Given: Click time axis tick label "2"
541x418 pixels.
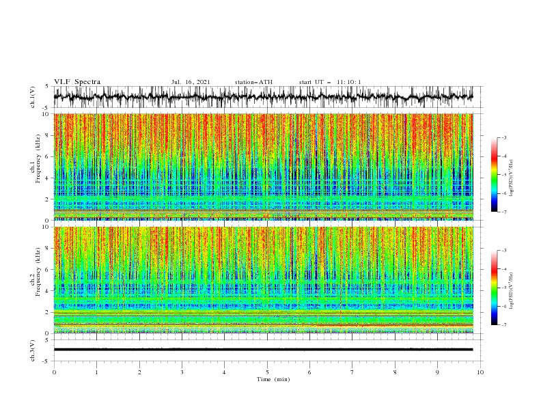Looking at the screenshot, I should [x=139, y=372].
